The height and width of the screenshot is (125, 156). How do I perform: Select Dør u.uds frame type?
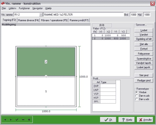point(137,99)
